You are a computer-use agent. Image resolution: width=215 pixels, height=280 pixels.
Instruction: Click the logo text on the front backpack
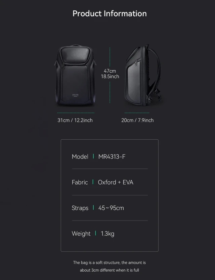pyautogui.click(x=75, y=95)
